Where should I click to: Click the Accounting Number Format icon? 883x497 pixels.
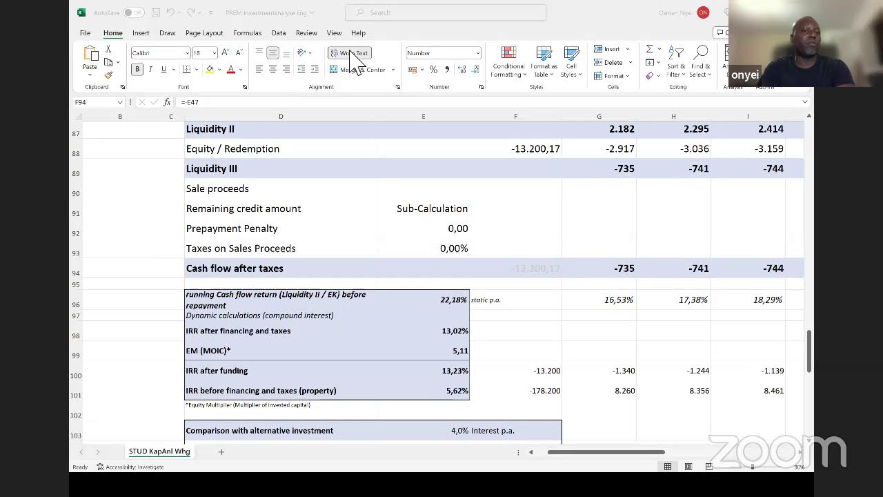412,70
